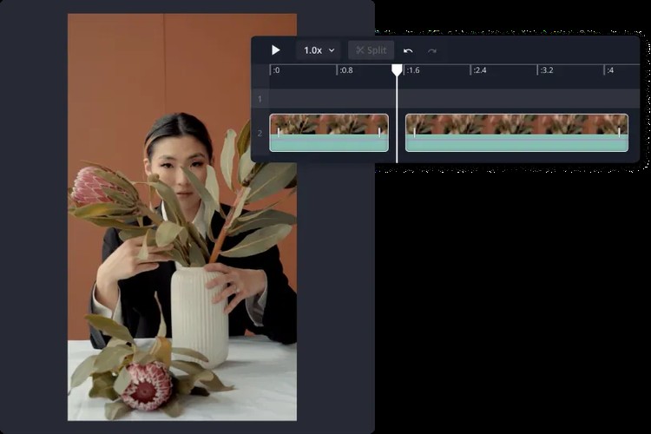Click the :4 mark on the ruler
The width and height of the screenshot is (651, 434).
point(610,70)
